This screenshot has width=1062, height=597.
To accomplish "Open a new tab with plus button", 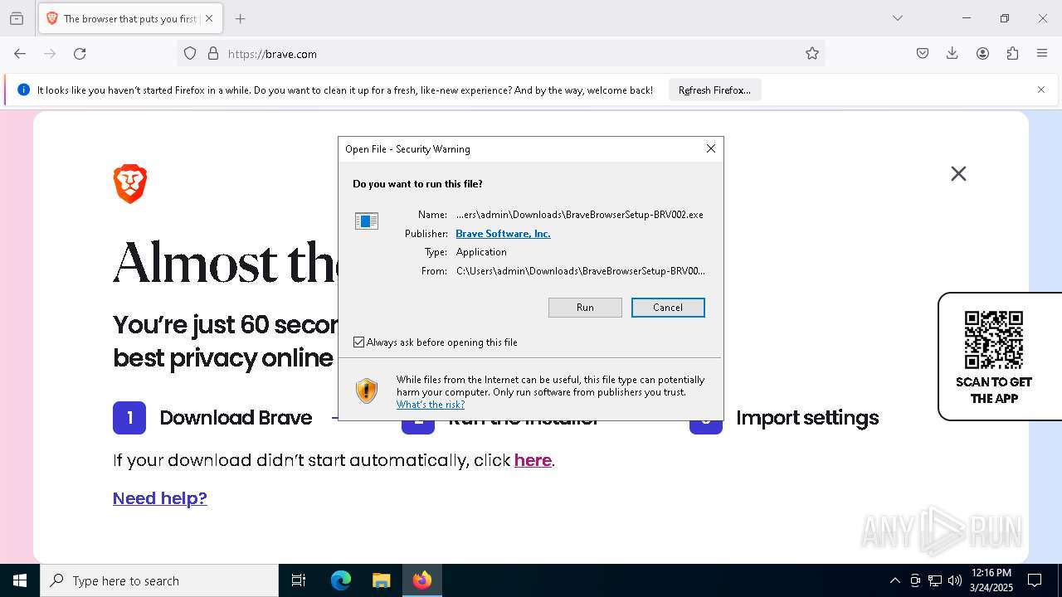I will (241, 18).
